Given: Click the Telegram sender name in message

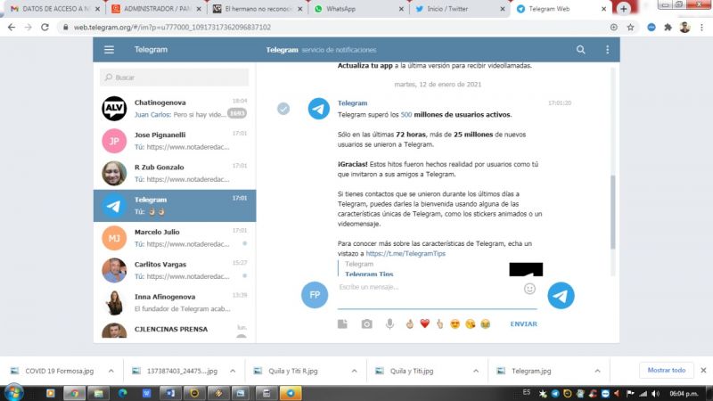Looking at the screenshot, I should [x=352, y=103].
